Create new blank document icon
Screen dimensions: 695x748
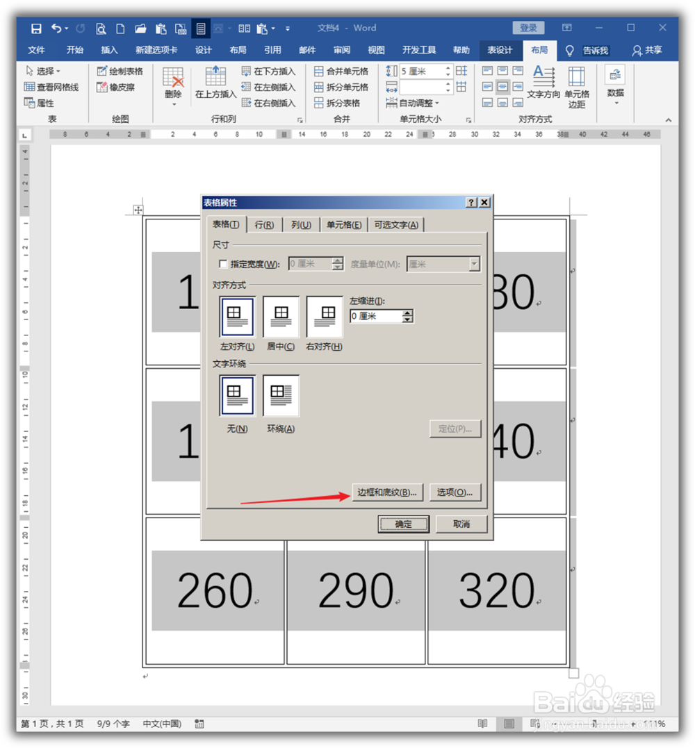click(x=120, y=28)
